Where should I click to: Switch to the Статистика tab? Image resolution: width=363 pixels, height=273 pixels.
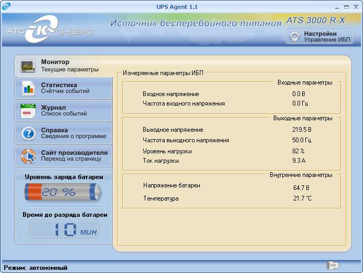63,88
